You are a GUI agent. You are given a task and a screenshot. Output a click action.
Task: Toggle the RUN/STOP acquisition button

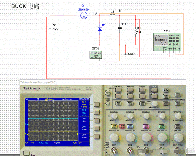(178, 94)
